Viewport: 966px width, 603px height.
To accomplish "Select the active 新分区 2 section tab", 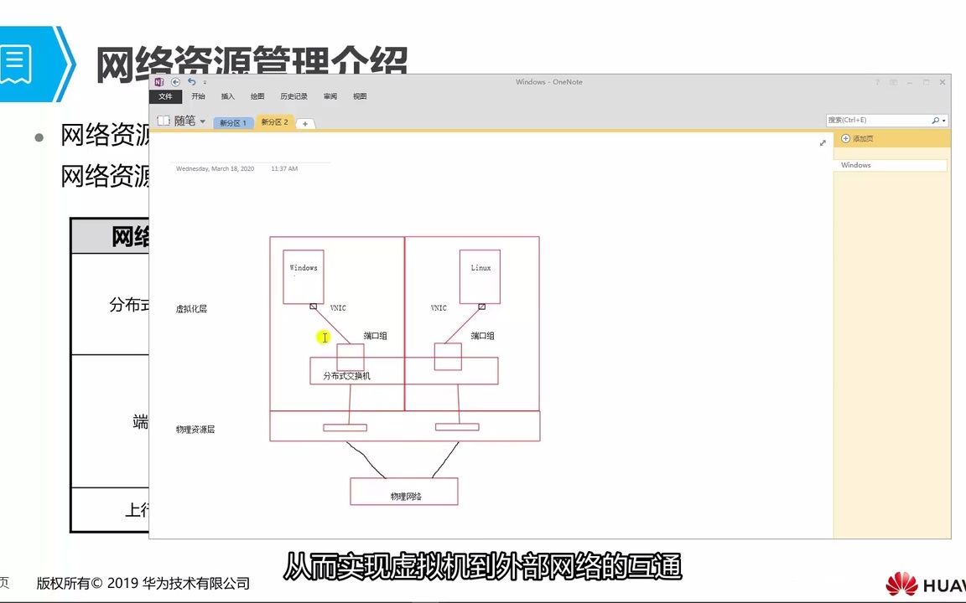I will pyautogui.click(x=277, y=122).
